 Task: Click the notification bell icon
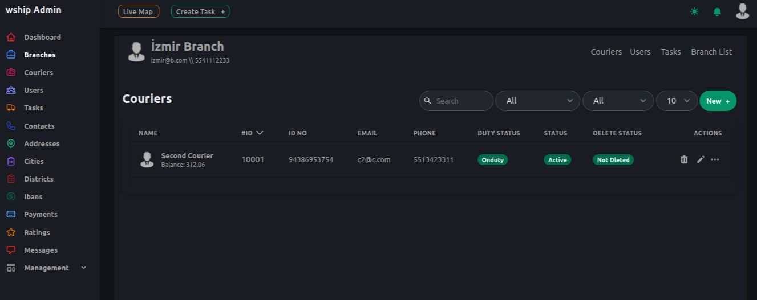tap(717, 11)
